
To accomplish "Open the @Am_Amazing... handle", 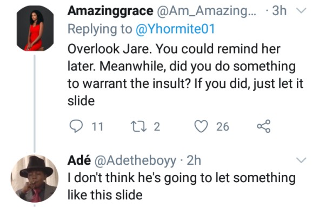I will click(207, 11).
